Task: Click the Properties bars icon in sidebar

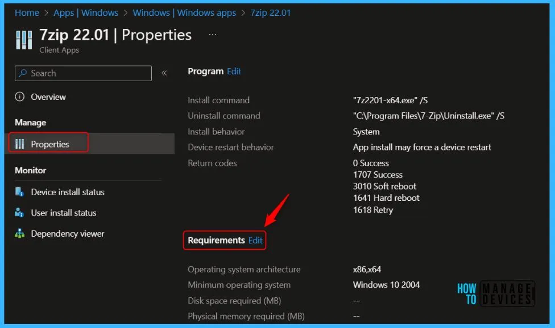Action: point(20,144)
